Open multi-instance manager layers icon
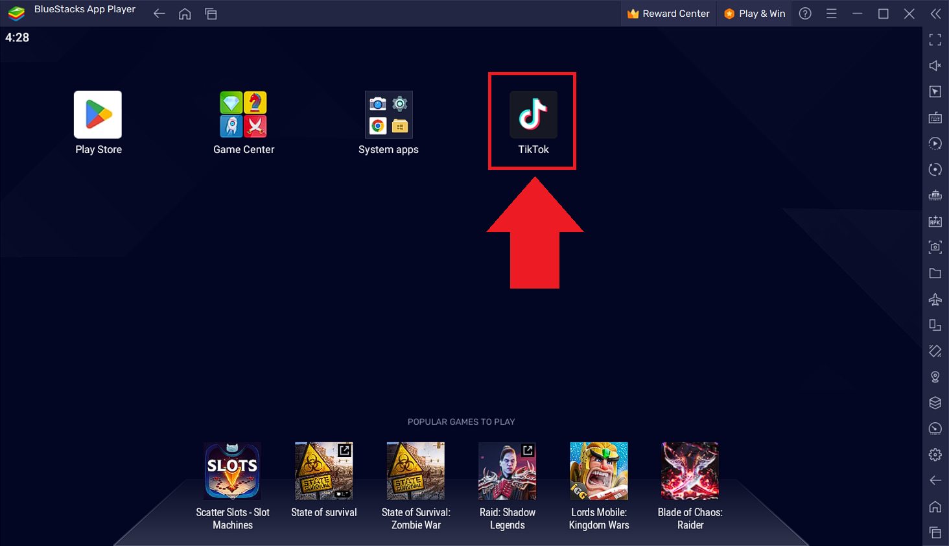949x546 pixels. [935, 403]
